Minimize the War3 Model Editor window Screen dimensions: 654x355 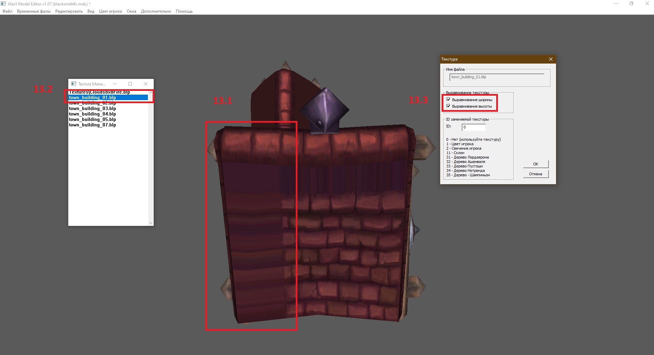pos(616,4)
